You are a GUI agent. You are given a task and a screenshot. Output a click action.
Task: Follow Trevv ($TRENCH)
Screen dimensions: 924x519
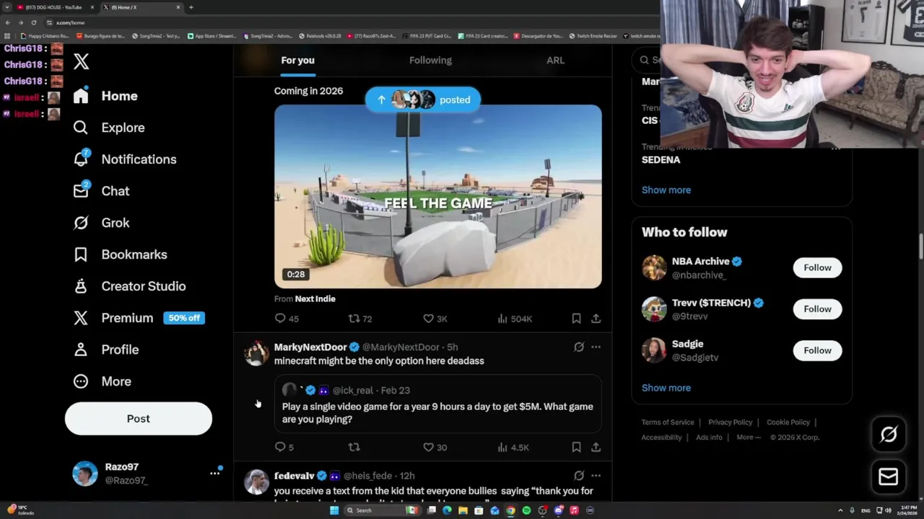[x=817, y=309]
